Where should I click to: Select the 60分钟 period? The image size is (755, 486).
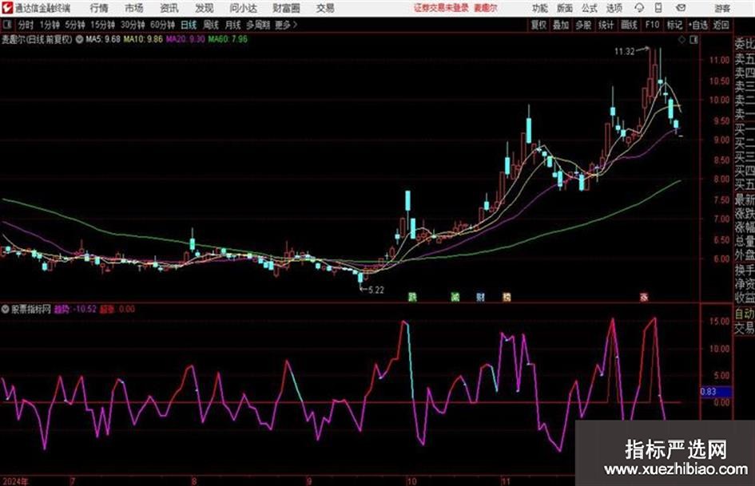pyautogui.click(x=162, y=25)
